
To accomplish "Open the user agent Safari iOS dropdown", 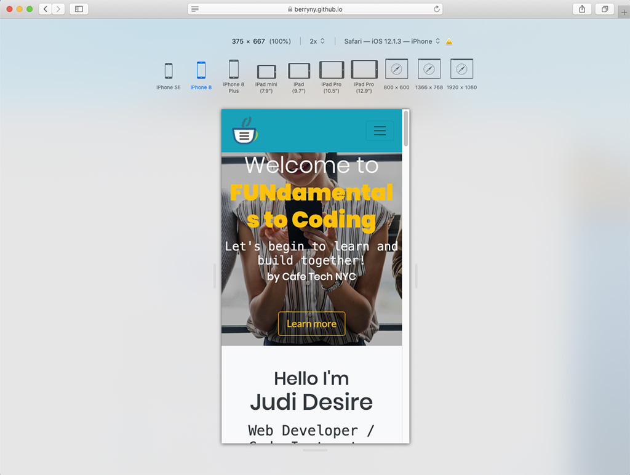I will pyautogui.click(x=392, y=41).
